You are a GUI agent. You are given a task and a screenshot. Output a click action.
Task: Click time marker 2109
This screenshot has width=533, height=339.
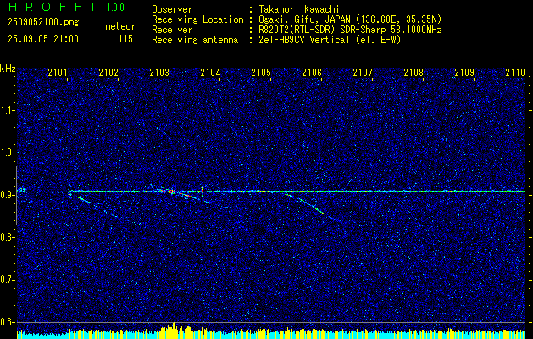464,72
